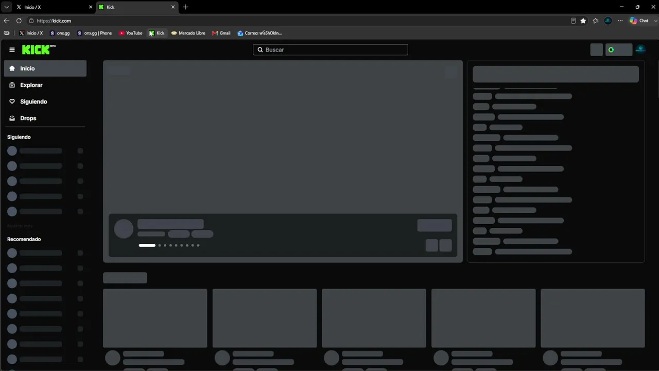Click the Inicio house icon
659x371 pixels.
[12, 69]
